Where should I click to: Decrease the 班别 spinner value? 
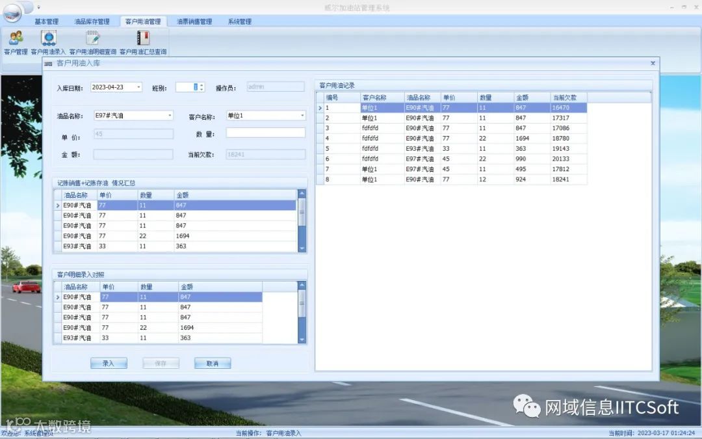pos(201,89)
